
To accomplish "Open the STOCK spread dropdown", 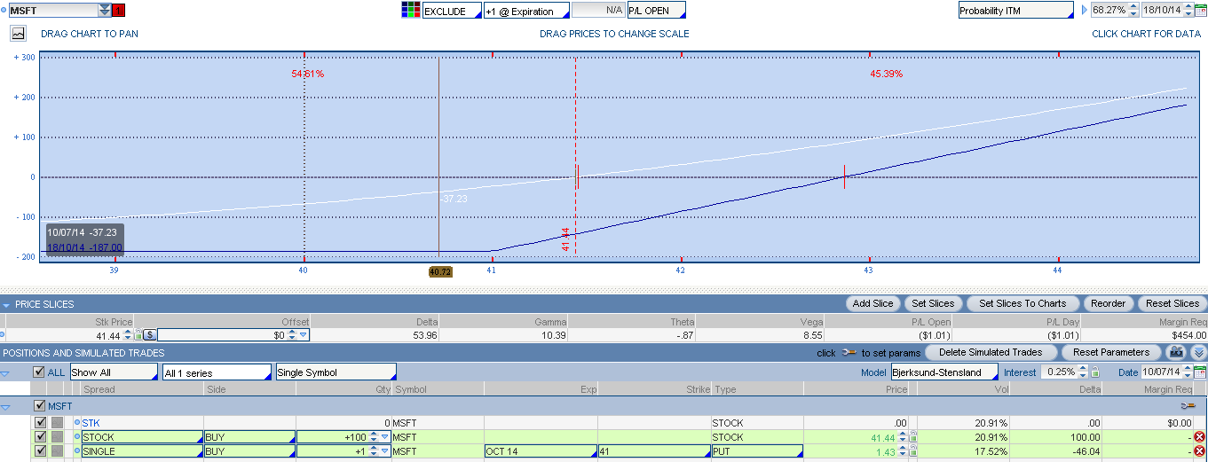I will click(x=142, y=437).
